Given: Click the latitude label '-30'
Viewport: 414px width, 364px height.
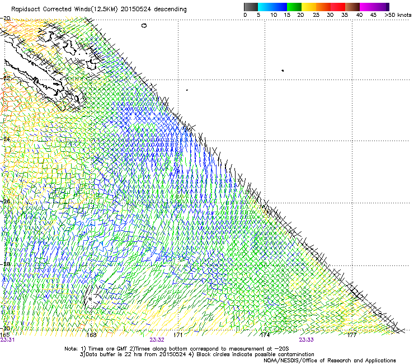Looking at the screenshot, I should pyautogui.click(x=5, y=329).
